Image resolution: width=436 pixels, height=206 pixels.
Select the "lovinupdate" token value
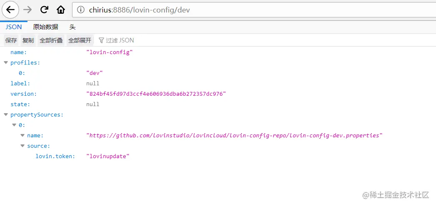pyautogui.click(x=108, y=156)
